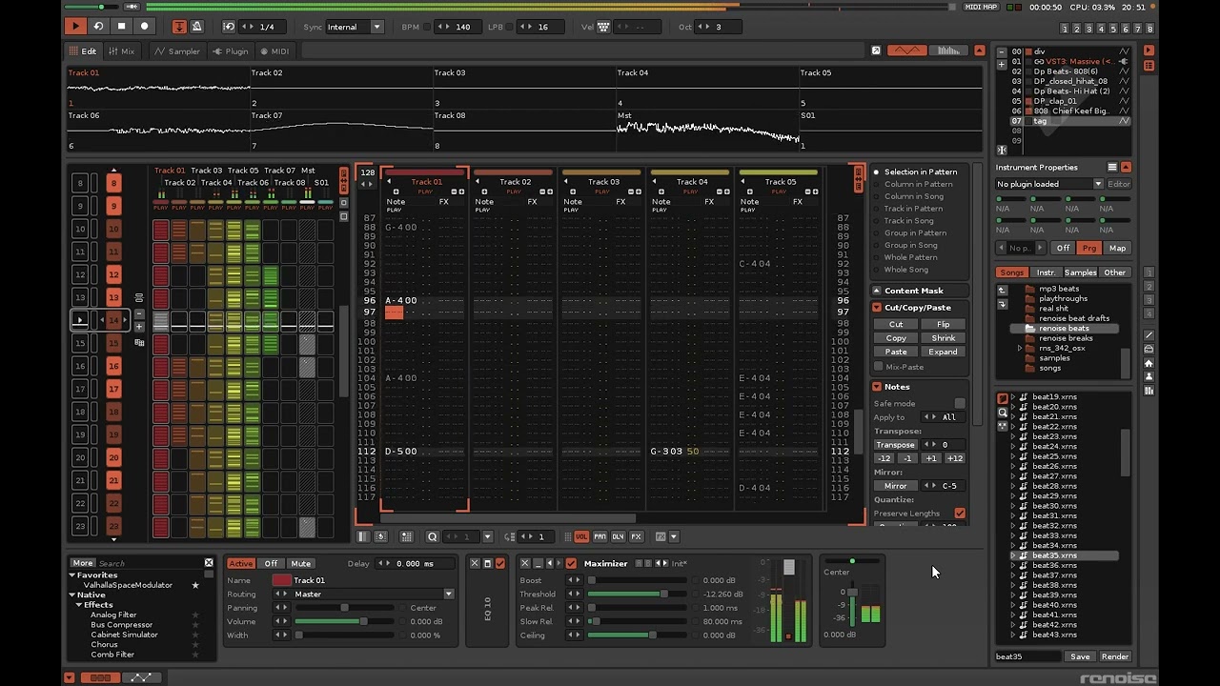
Task: Open instrument plugin dropdown 'No plugin loaded'
Action: [x=1049, y=184]
